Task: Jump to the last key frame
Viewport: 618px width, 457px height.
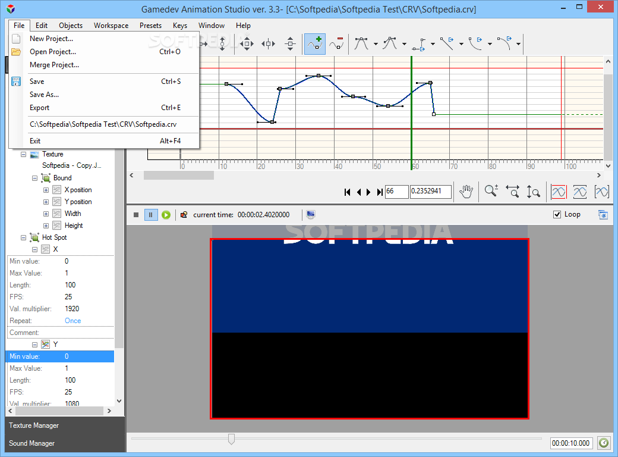Action: point(380,192)
